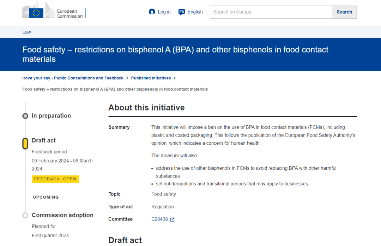
Task: Click the European Commission logo
Action: pos(54,11)
